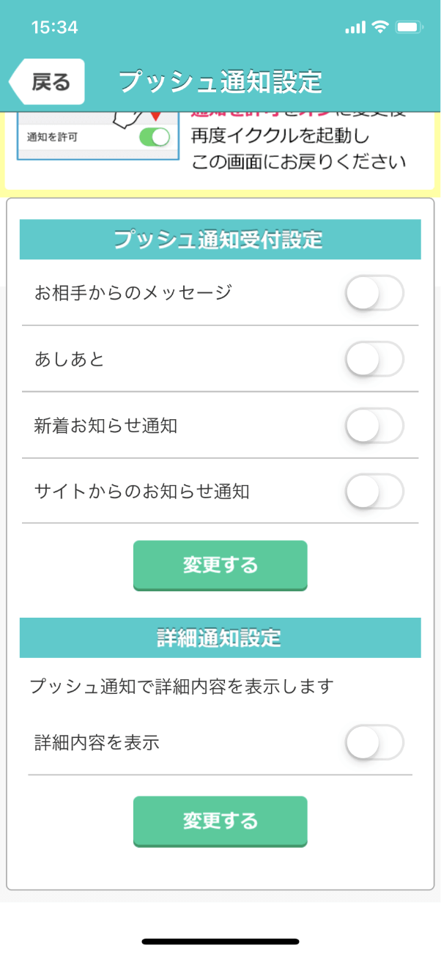
Task: Tap the 詳細通知設定 section header
Action: click(x=220, y=637)
